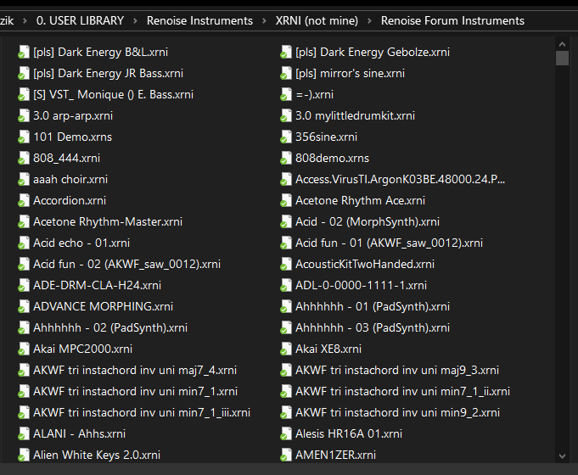Screen dimensions: 578x475
Task: Navigate to the Renoise Instruments breadcrumb folder
Action: (199, 20)
